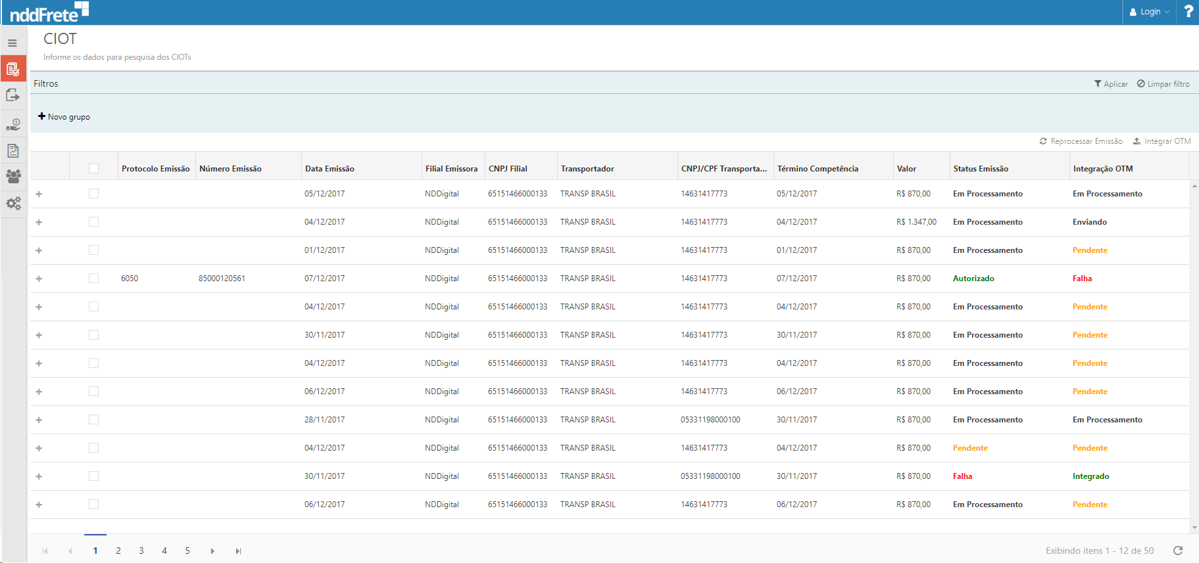Refresh the grid using the reload icon
This screenshot has height=563, width=1199.
pos(1178,551)
